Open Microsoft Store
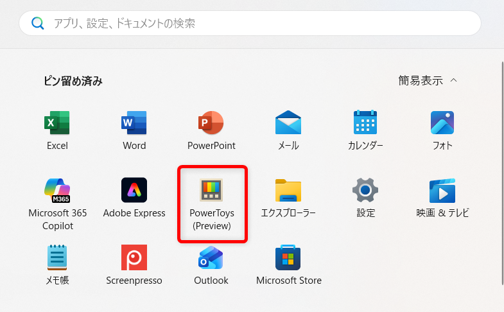Image resolution: width=504 pixels, height=312 pixels. click(x=288, y=265)
